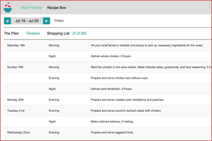Screen dimensions: 212x141
Task: Click Evening beside chicken taco lettuce cups
Action: point(54,78)
